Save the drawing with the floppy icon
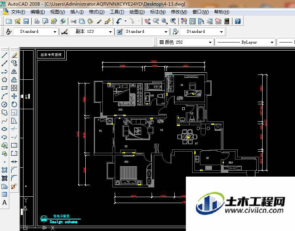This screenshot has width=295, height=231. point(26,21)
